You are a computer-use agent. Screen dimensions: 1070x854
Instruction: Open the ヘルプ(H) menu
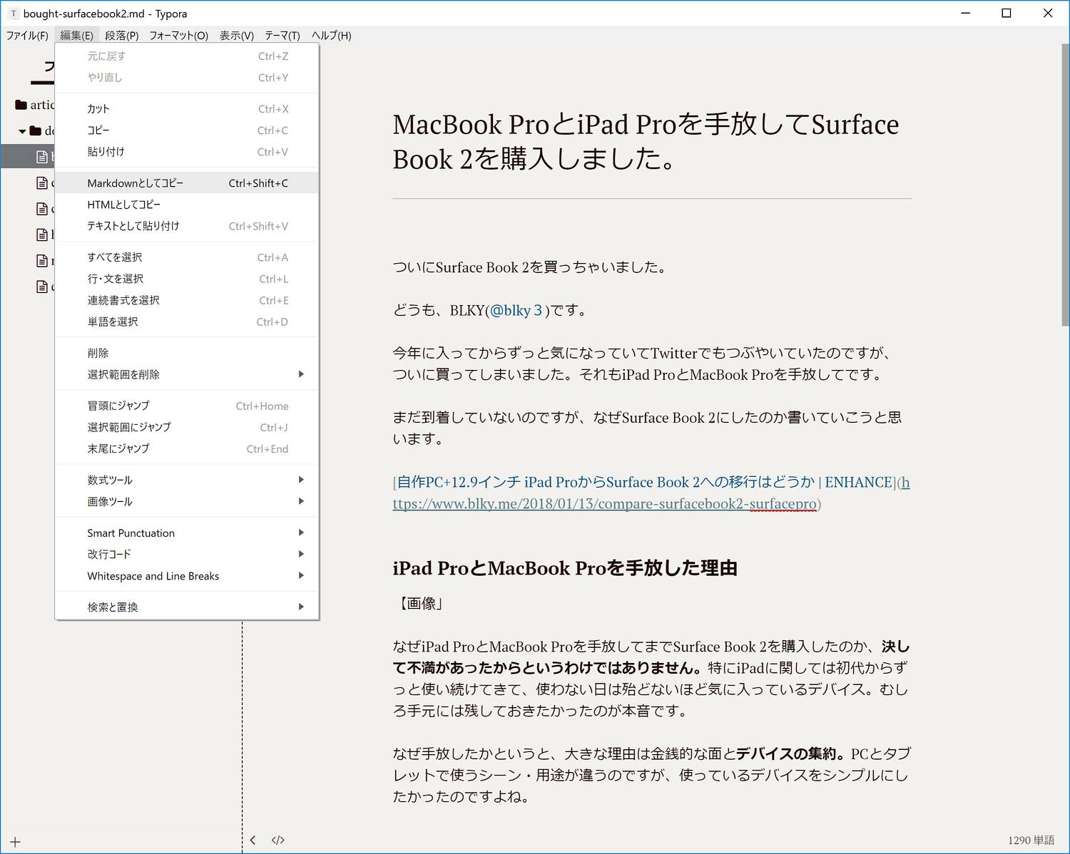[331, 36]
